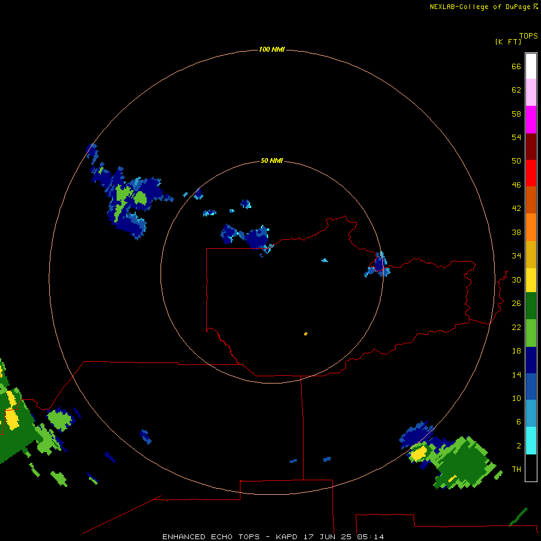This screenshot has width=541, height=541.
Task: Click the 'TOPS' legend title
Action: (x=528, y=36)
